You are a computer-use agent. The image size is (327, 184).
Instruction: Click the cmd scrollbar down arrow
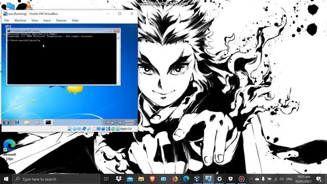click(118, 83)
